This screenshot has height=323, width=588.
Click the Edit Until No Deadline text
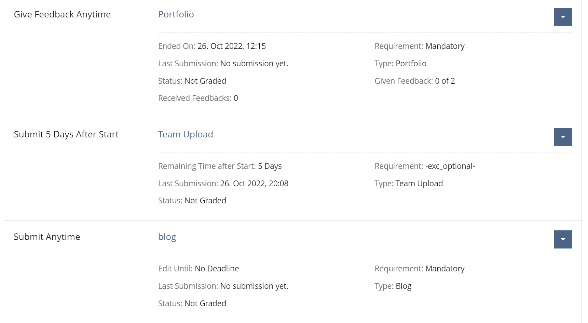(x=217, y=269)
